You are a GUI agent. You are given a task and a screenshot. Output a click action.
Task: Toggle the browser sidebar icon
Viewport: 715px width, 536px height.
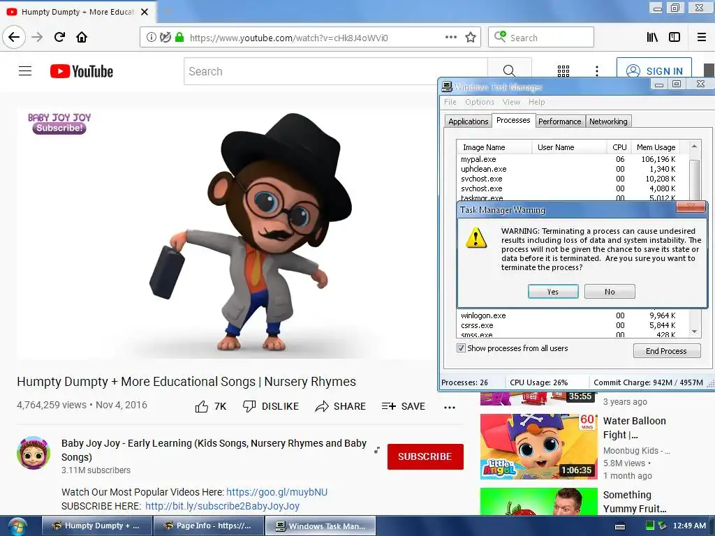pos(675,38)
